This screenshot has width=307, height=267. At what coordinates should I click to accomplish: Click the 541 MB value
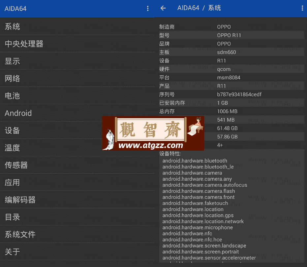pos(226,120)
